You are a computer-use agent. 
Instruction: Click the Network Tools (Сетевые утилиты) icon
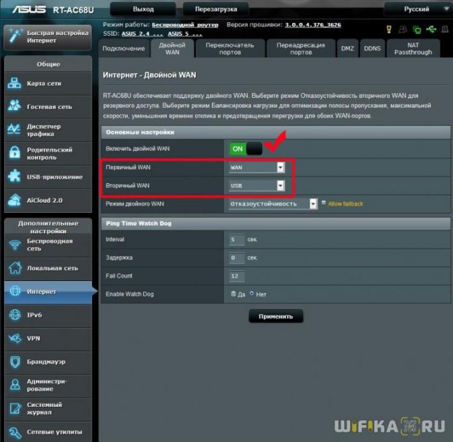15,433
